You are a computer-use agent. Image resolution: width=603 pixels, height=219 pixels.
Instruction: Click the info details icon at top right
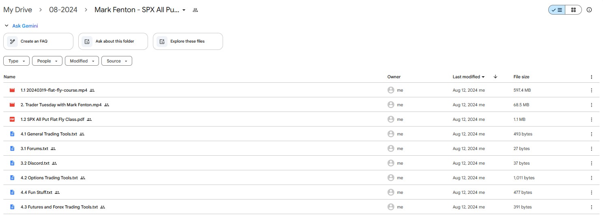coord(589,10)
